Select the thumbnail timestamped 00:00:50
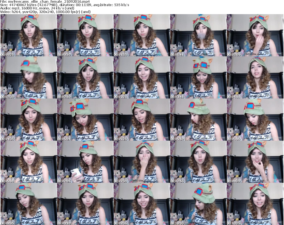The height and width of the screenshot is (225, 284). point(85,35)
